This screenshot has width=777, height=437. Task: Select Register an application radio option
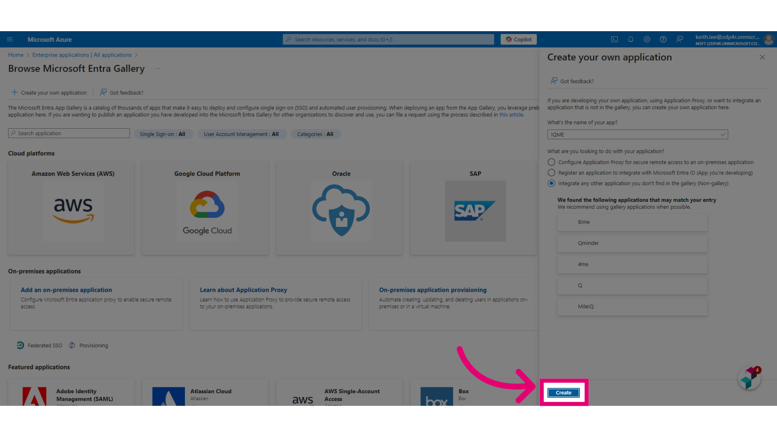(551, 173)
